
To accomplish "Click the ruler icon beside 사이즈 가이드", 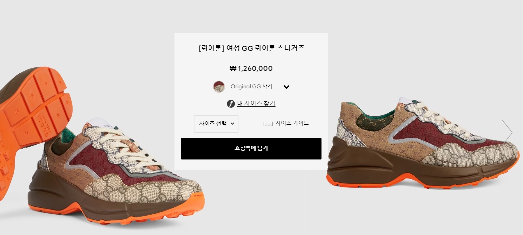I will [268, 124].
